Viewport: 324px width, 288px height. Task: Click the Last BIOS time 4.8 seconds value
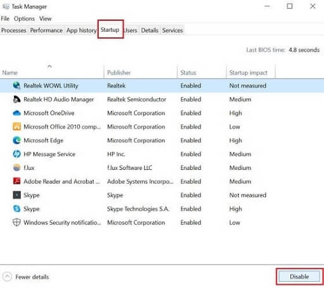pyautogui.click(x=304, y=50)
